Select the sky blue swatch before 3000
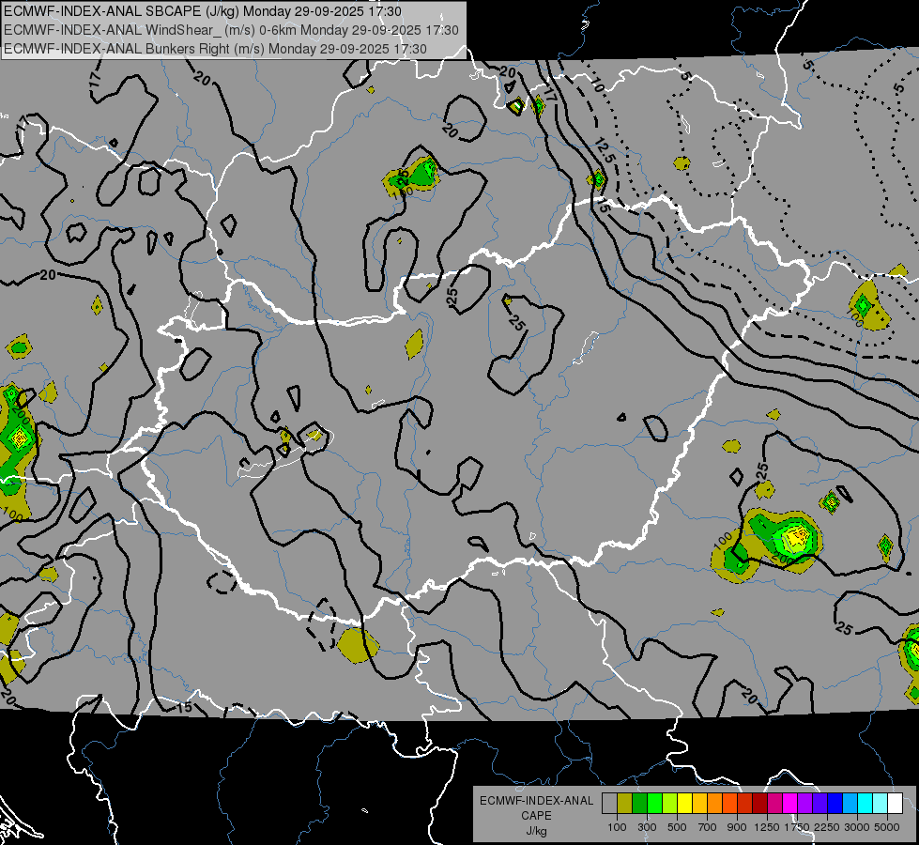The width and height of the screenshot is (919, 845). point(850,804)
